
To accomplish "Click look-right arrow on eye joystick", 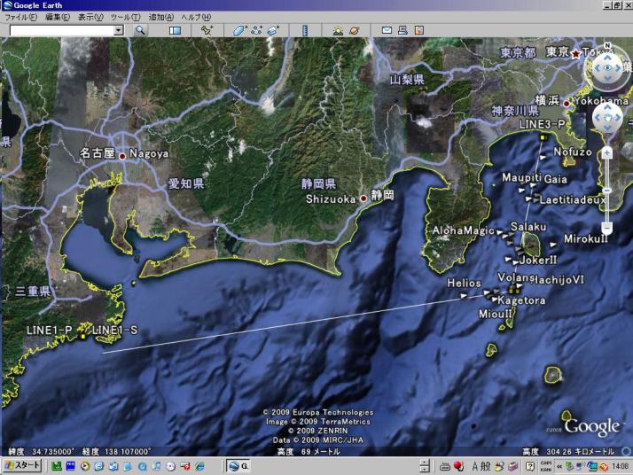I will click(x=618, y=68).
